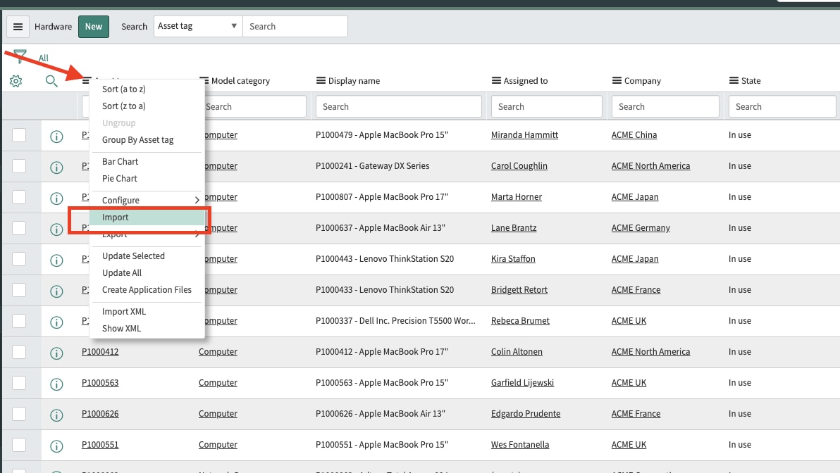
Task: Select checkbox for Lane Brantz row
Action: point(19,228)
